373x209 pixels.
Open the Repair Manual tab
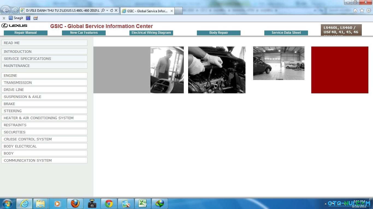25,33
